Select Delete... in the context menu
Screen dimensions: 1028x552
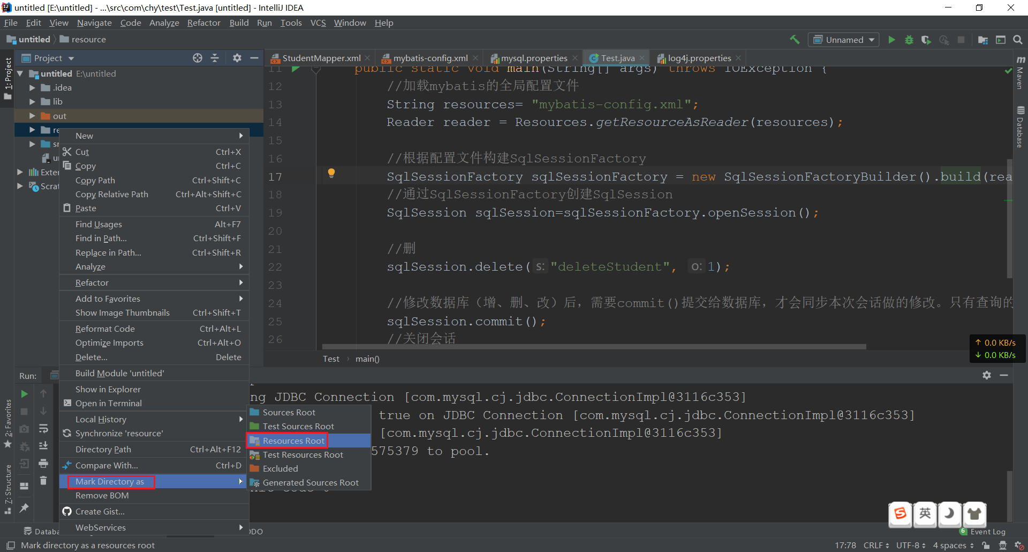tap(154, 357)
